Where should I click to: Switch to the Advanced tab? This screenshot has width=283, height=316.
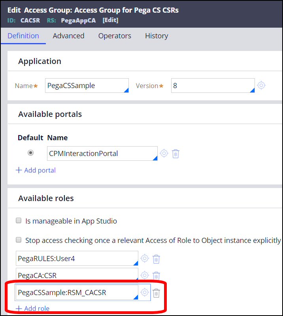(68, 36)
